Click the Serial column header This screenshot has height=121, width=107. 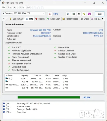(x=57, y=75)
